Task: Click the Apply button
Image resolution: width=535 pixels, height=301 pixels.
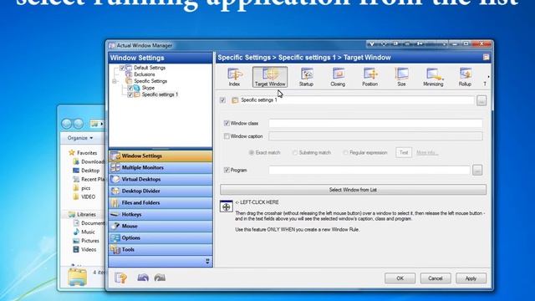Action: [x=471, y=278]
